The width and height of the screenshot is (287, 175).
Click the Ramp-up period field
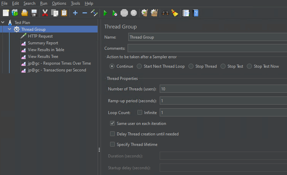click(x=223, y=101)
